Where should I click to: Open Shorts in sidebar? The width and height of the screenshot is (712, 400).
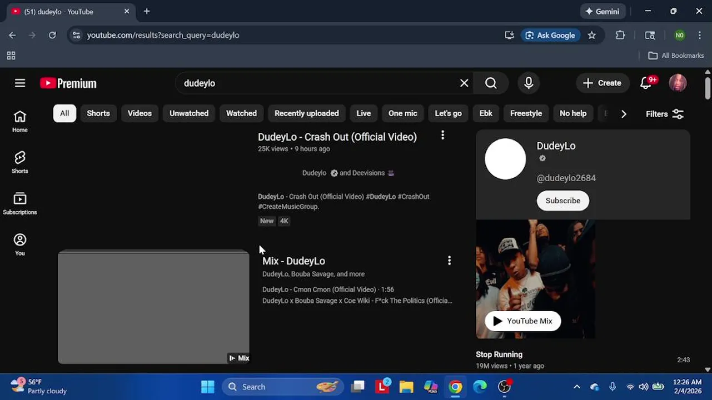coord(20,162)
